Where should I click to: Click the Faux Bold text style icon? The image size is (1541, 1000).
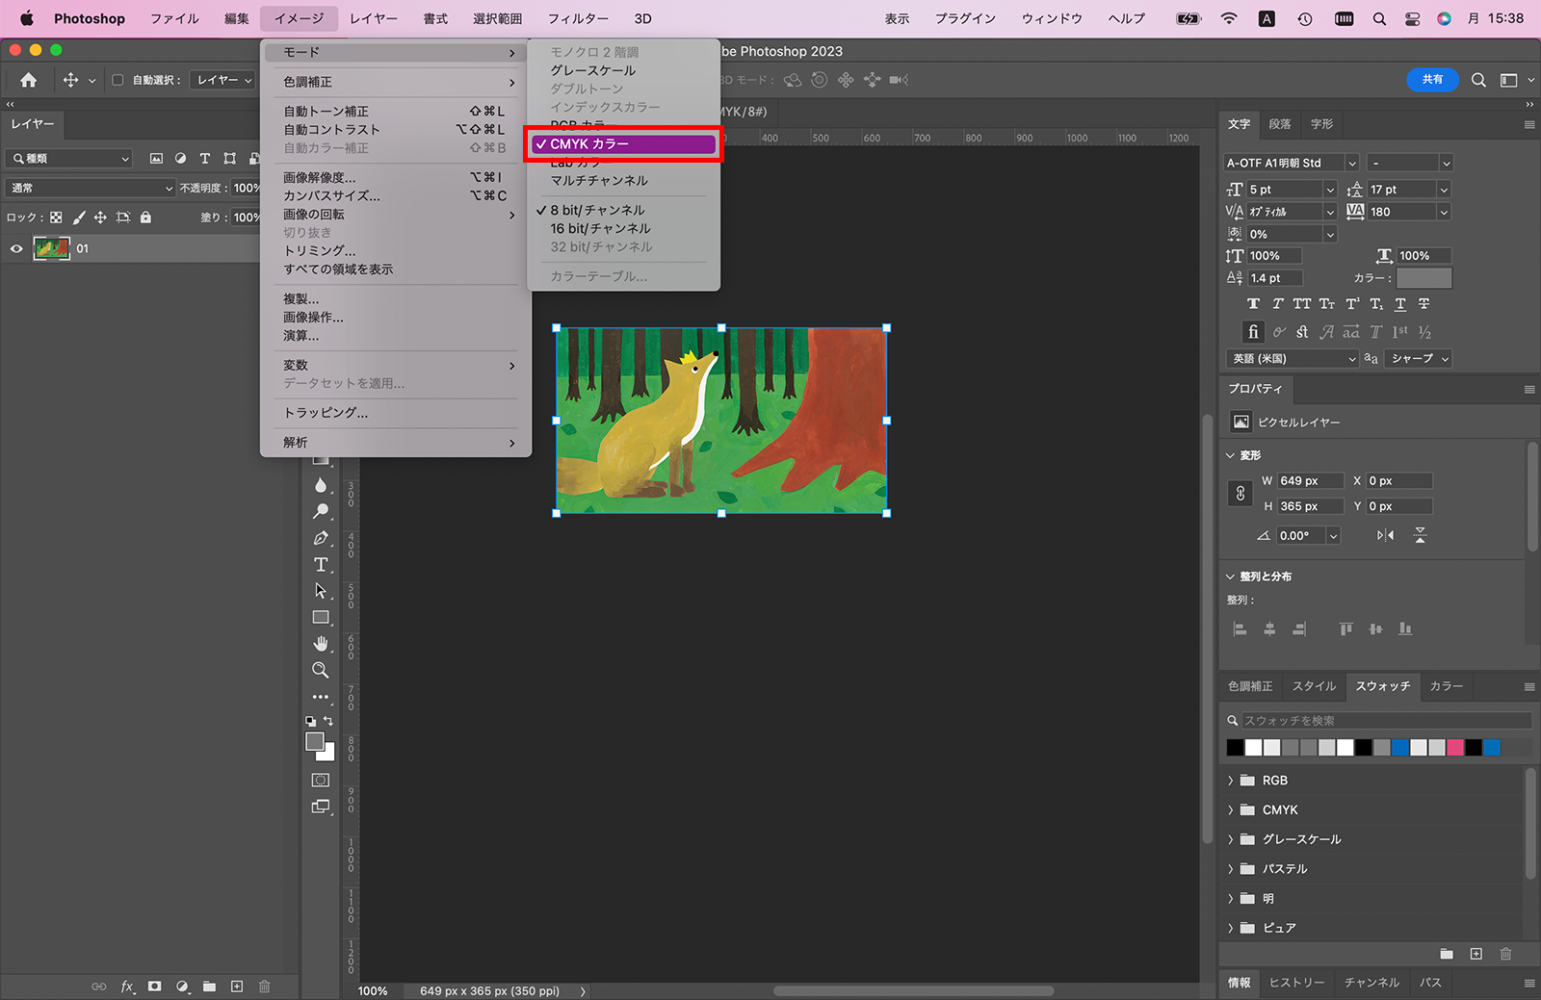point(1253,304)
